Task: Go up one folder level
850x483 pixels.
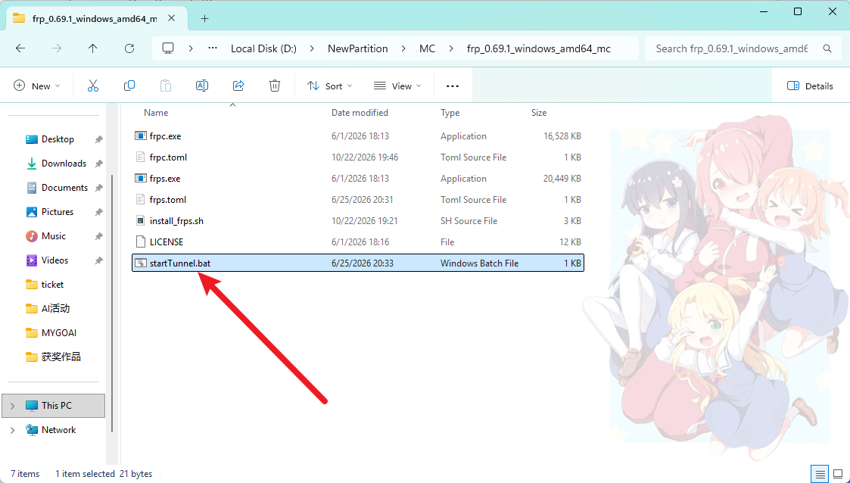Action: 92,48
